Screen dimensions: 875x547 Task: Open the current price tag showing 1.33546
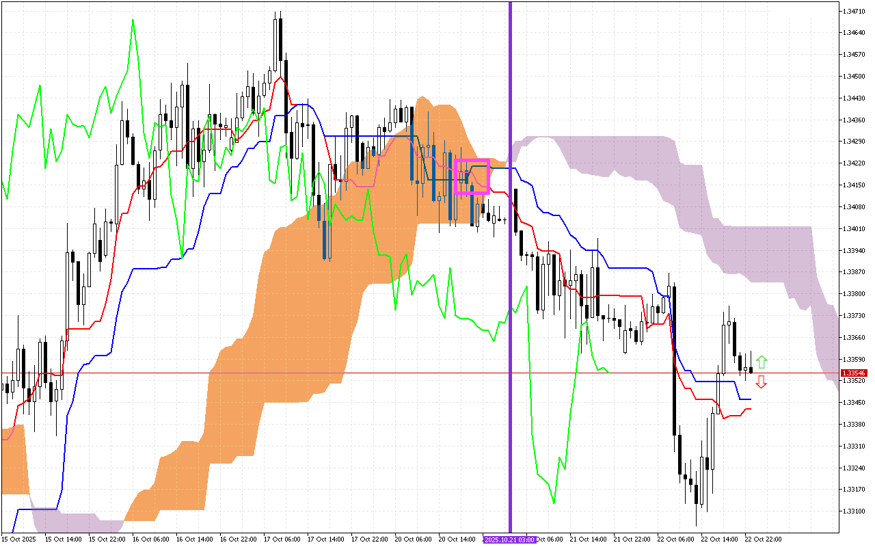[854, 373]
